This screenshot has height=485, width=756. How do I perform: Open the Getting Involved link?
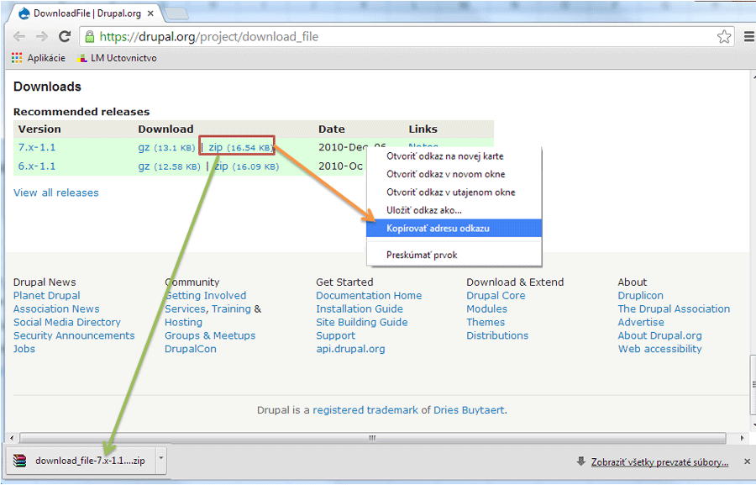pos(206,295)
